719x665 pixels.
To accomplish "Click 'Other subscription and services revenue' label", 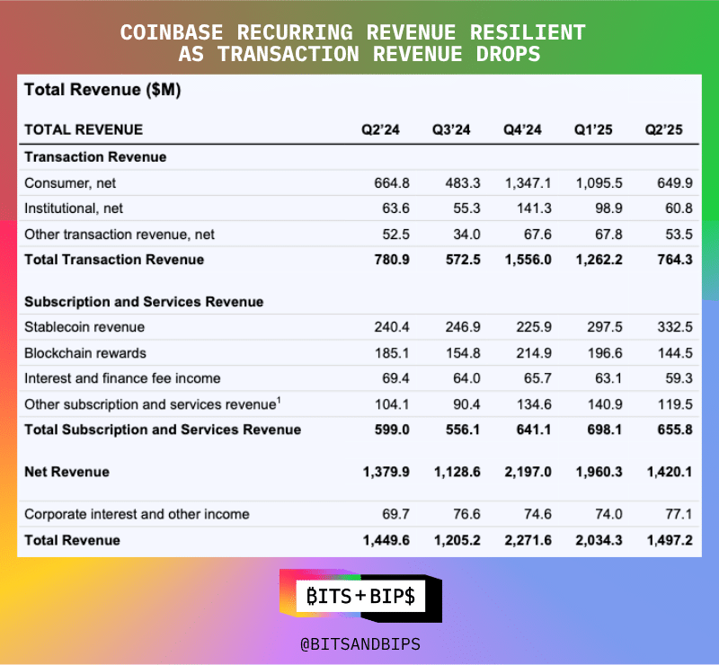I will [x=153, y=403].
